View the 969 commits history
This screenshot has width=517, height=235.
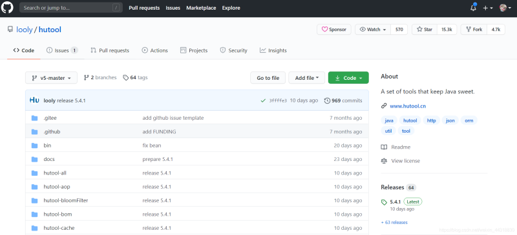(x=343, y=100)
